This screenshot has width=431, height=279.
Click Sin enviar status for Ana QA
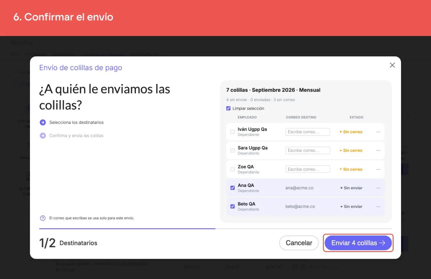pos(351,188)
